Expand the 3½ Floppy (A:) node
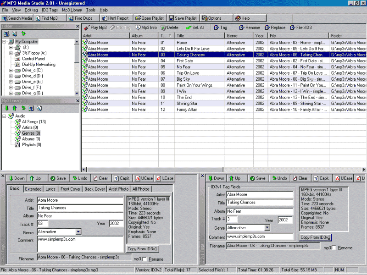This screenshot has width=367, height=275. (x=11, y=53)
